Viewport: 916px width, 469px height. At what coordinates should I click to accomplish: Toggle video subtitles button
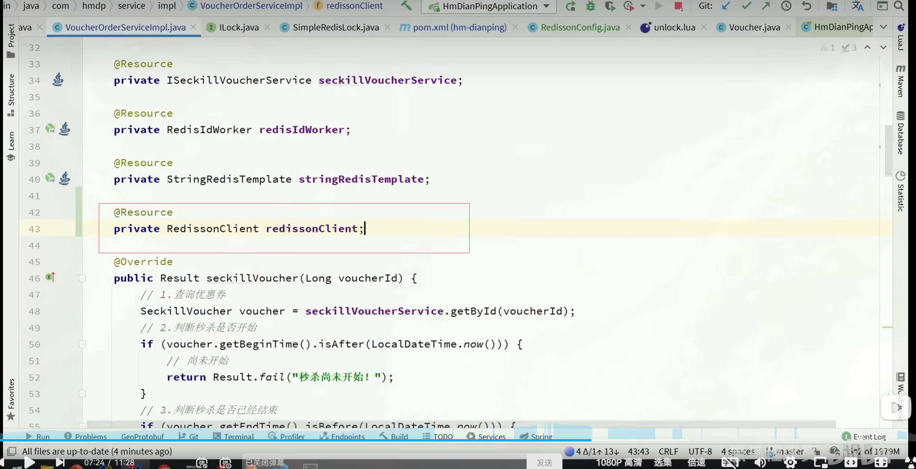tap(730, 463)
